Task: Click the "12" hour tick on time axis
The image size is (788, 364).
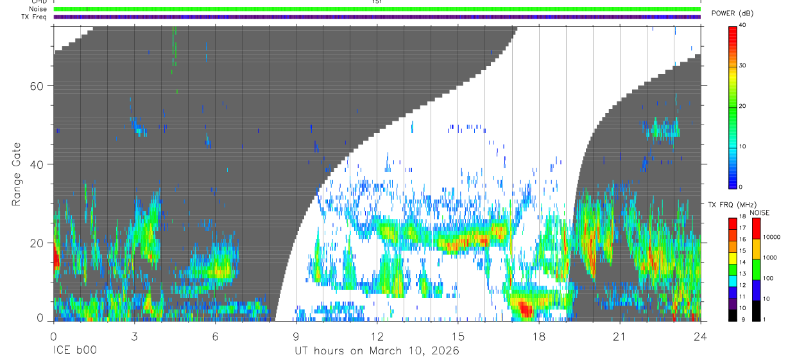Action: [377, 336]
